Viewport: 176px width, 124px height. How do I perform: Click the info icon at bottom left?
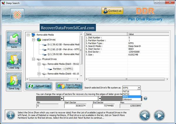click(x=11, y=115)
